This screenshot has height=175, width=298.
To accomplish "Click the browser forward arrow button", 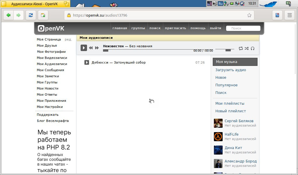I will (18, 15).
